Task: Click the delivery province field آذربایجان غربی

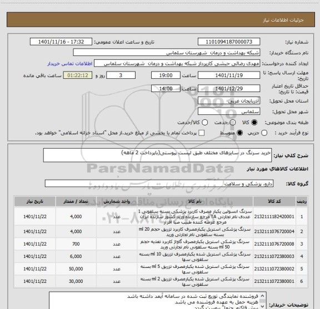Action: [229, 101]
